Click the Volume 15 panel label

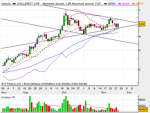8,97
